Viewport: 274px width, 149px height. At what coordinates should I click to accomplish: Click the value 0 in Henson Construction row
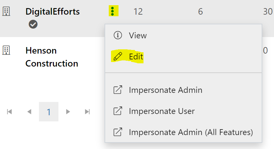(266, 51)
